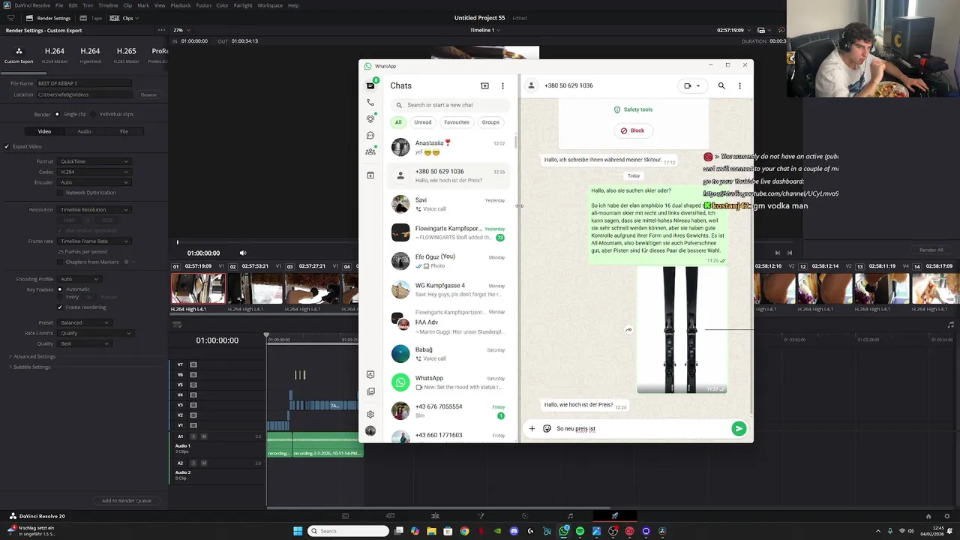The image size is (960, 540).
Task: Open Chats list three-dot menu
Action: click(x=502, y=86)
